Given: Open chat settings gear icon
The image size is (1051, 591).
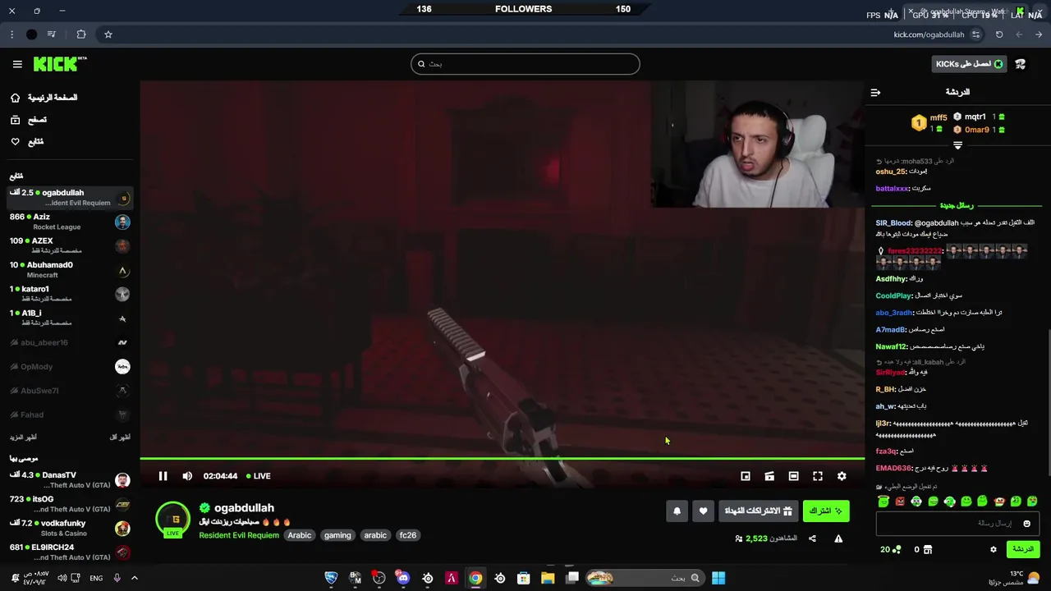Looking at the screenshot, I should [x=994, y=549].
